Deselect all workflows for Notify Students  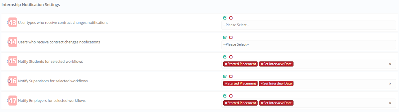[x=231, y=57]
